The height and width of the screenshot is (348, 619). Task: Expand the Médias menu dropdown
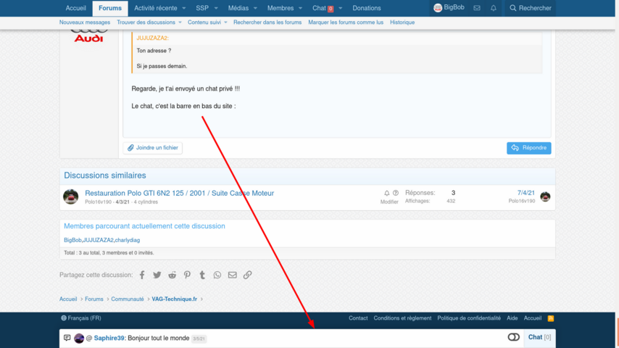256,8
